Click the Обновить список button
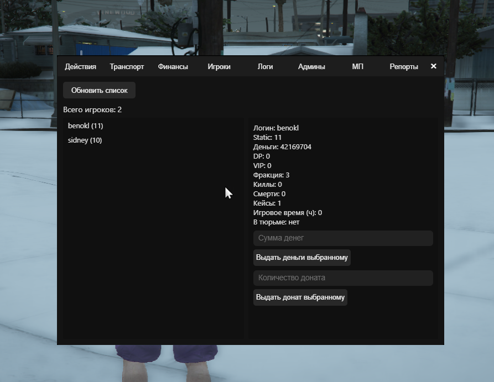The width and height of the screenshot is (494, 382). pos(99,90)
